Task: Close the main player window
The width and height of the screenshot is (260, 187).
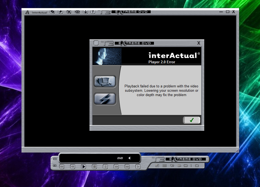Action: coord(233,12)
